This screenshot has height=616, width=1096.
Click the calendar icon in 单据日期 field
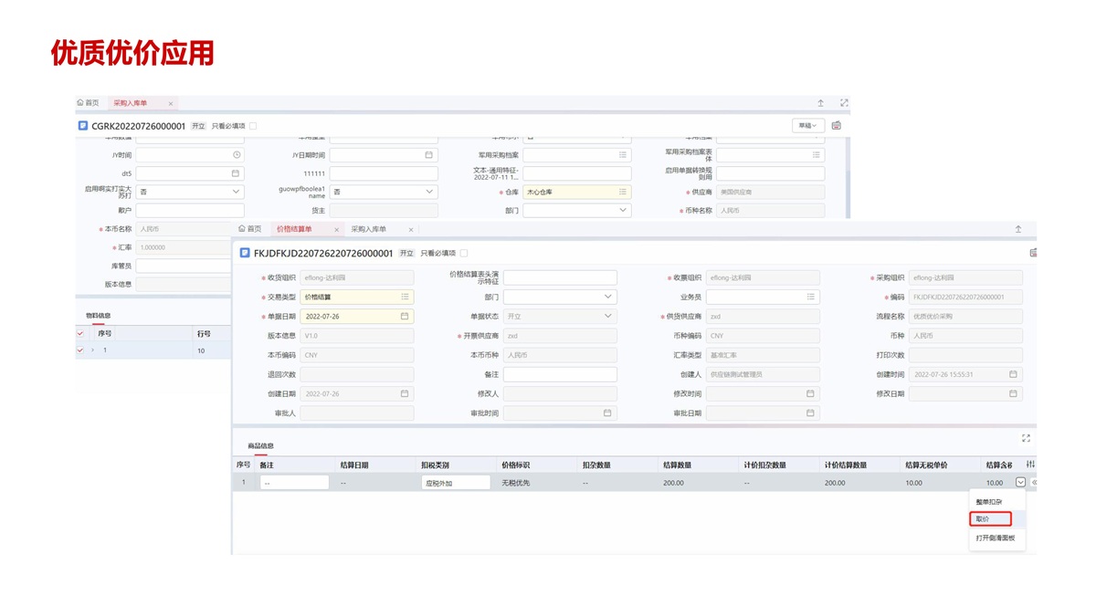pyautogui.click(x=405, y=317)
